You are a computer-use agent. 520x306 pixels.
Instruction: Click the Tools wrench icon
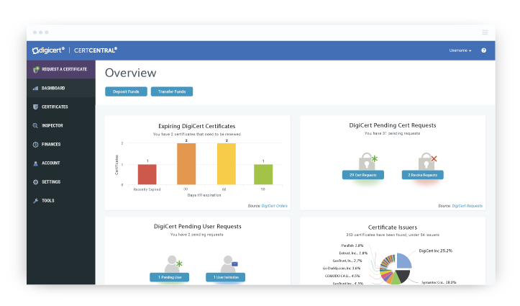pyautogui.click(x=35, y=200)
